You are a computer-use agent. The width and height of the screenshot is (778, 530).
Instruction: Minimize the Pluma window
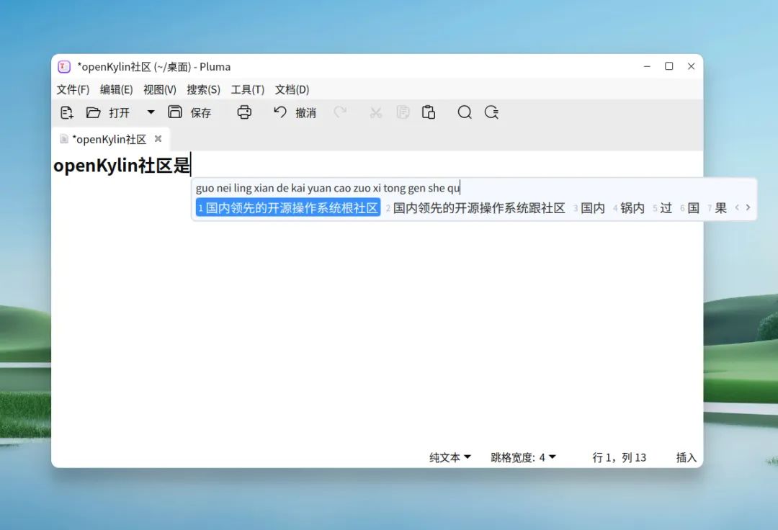pos(647,66)
